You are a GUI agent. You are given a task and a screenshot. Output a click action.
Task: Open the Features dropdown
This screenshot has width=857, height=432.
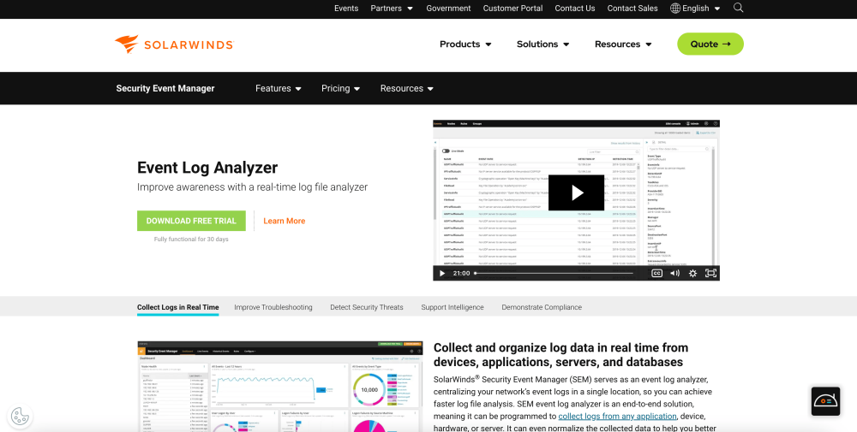tap(279, 88)
